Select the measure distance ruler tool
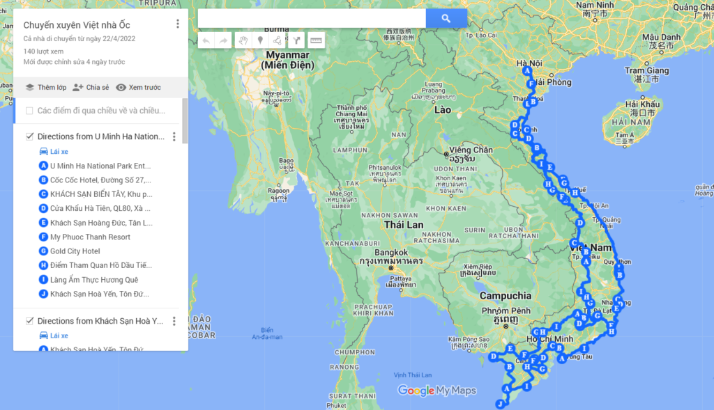The image size is (714, 410). pos(316,40)
